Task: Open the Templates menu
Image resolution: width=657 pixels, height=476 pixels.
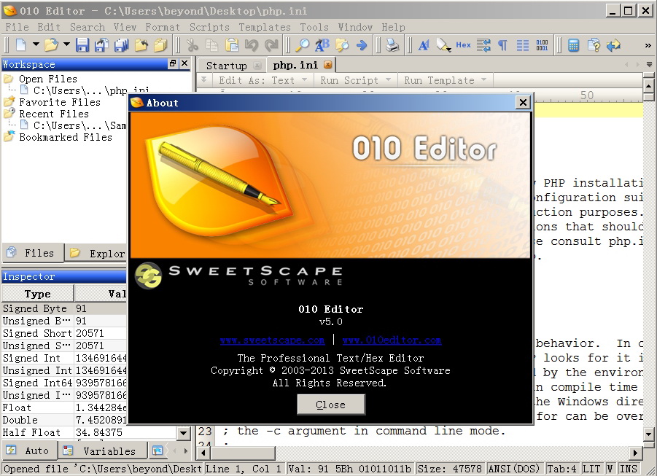Action: pos(264,27)
